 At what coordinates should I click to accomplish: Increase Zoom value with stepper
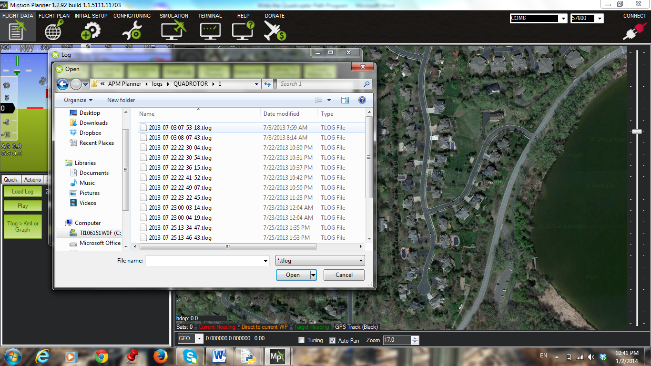pos(415,338)
